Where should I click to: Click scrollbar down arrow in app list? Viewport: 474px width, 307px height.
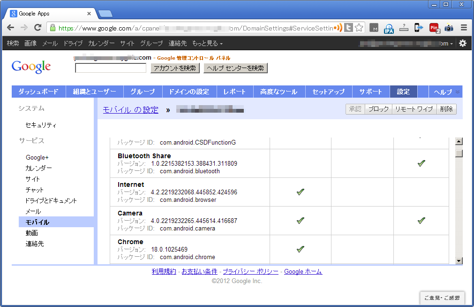(x=459, y=261)
